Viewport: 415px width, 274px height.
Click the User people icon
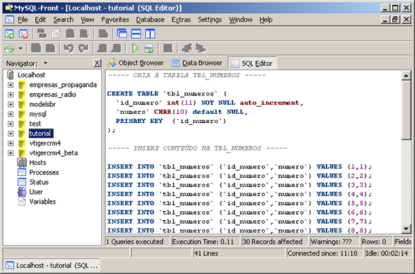tap(22, 192)
